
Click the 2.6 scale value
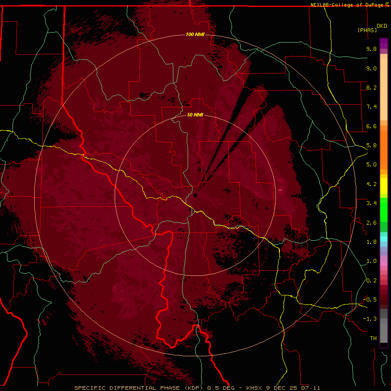371,223
